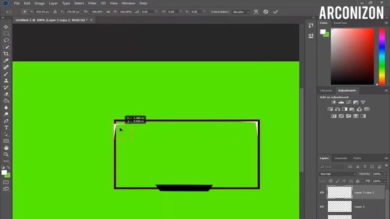390x219 pixels.
Task: Select the Path Selection tool
Action: [6, 134]
